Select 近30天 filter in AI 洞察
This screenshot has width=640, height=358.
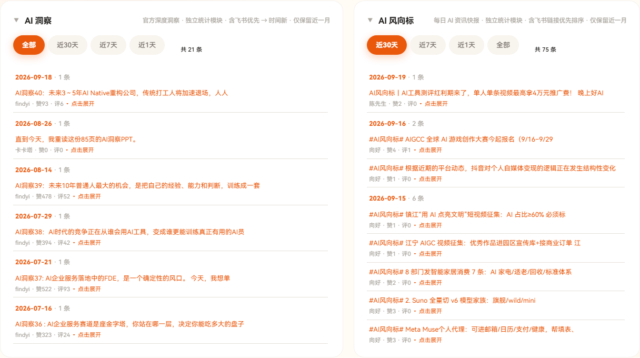point(67,45)
